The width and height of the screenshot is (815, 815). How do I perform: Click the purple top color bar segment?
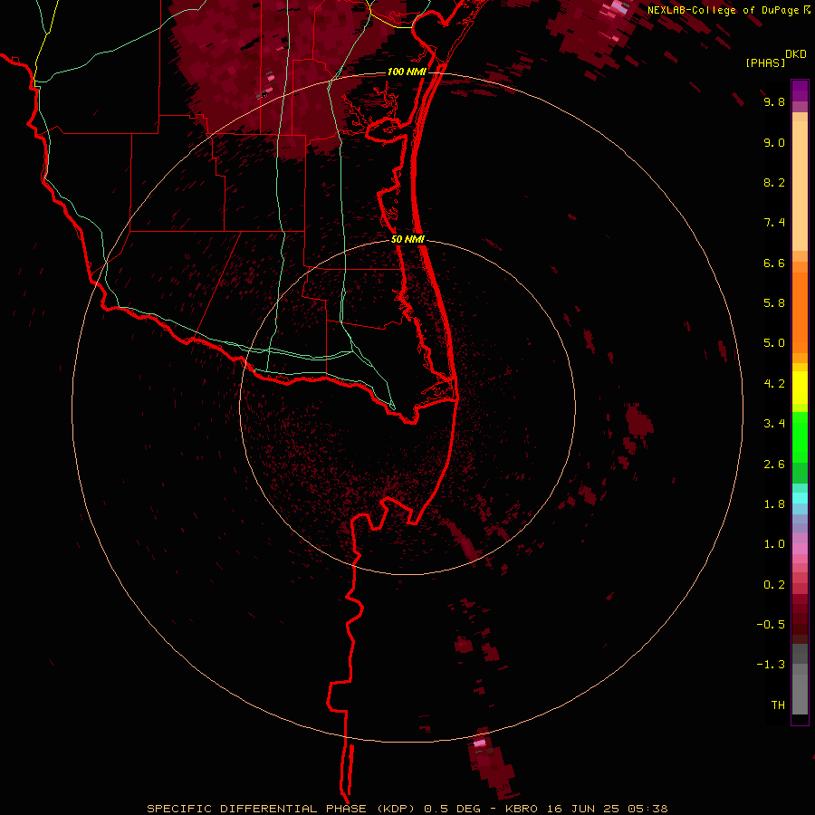point(800,91)
